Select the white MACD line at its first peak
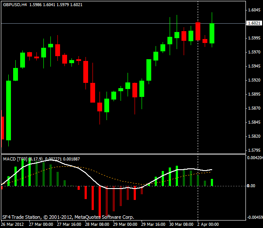The image size is (263, 228). click(x=52, y=160)
